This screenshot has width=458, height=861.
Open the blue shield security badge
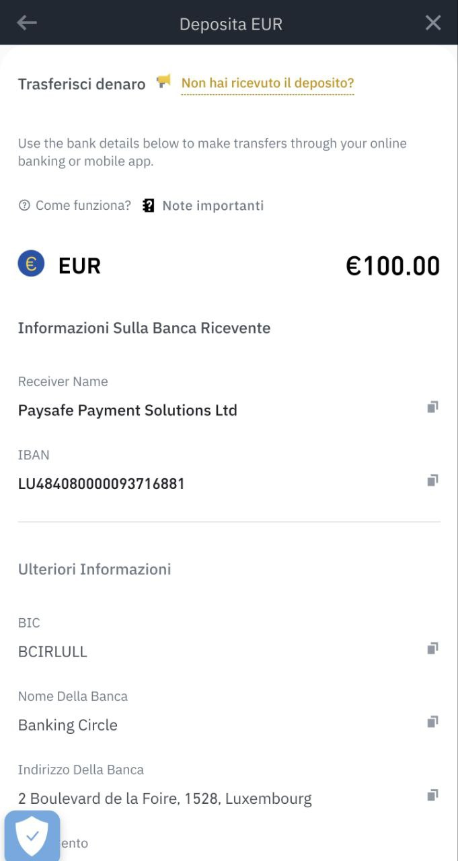(32, 835)
